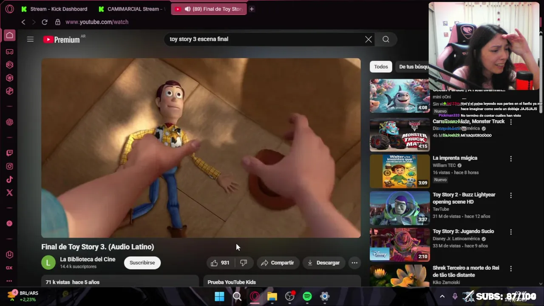This screenshot has height=306, width=544.
Task: Show hidden system tray icons
Action: pos(442,297)
